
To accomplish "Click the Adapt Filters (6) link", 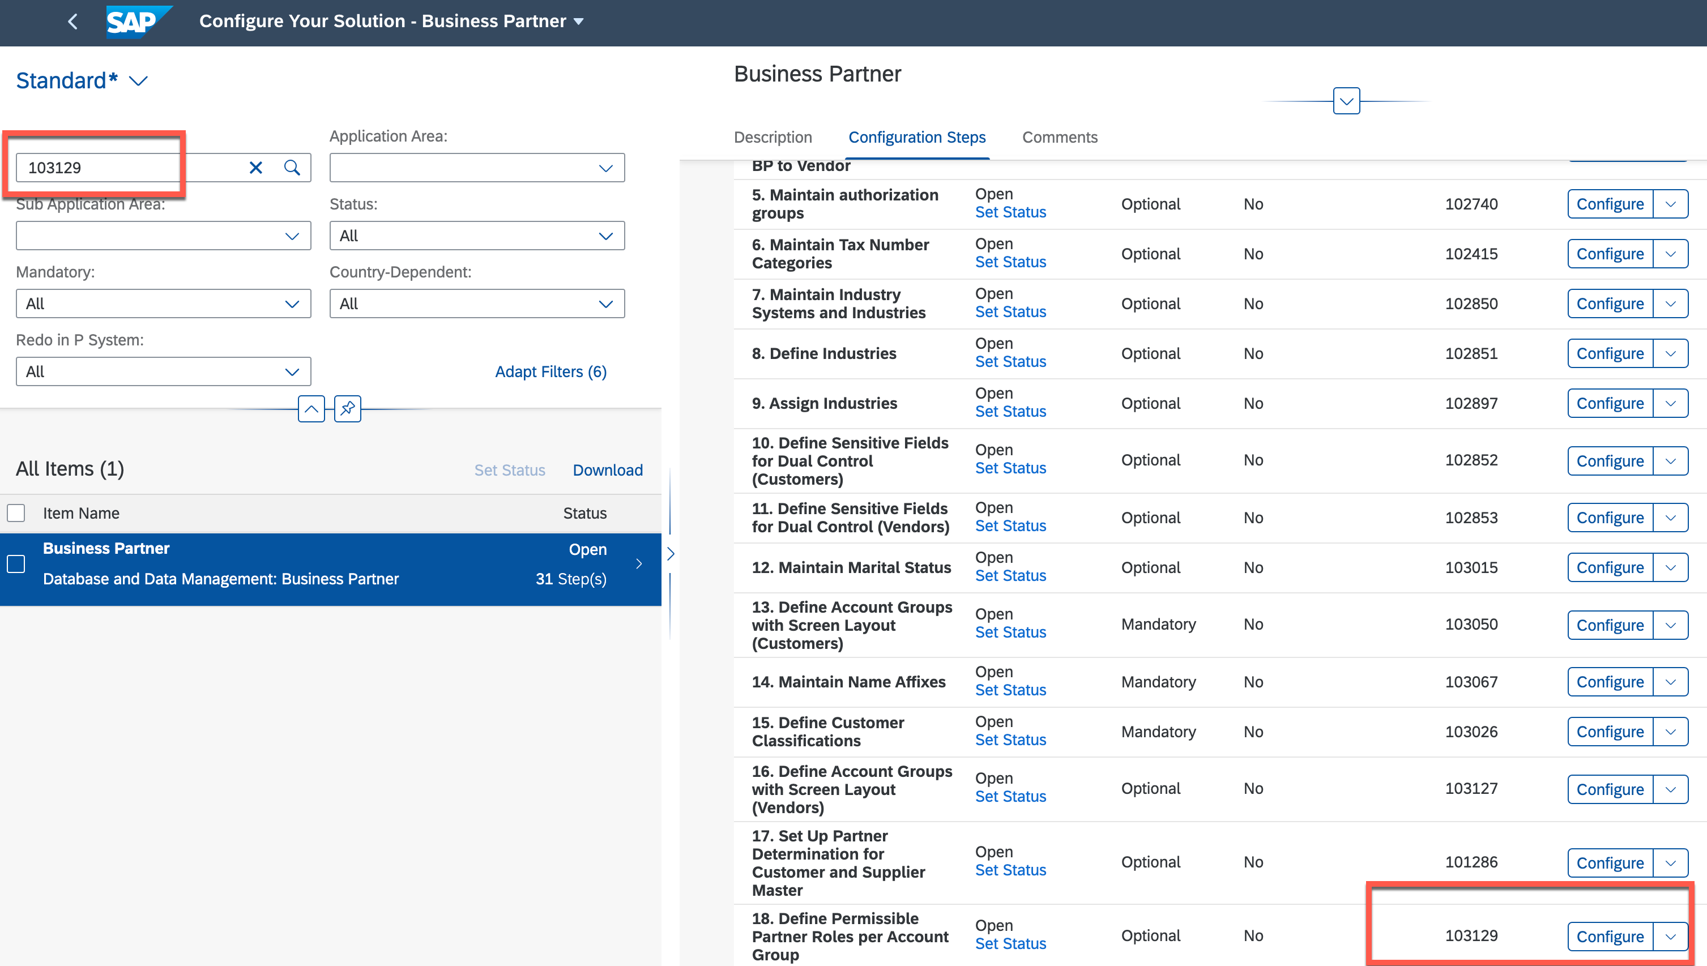I will (x=550, y=371).
